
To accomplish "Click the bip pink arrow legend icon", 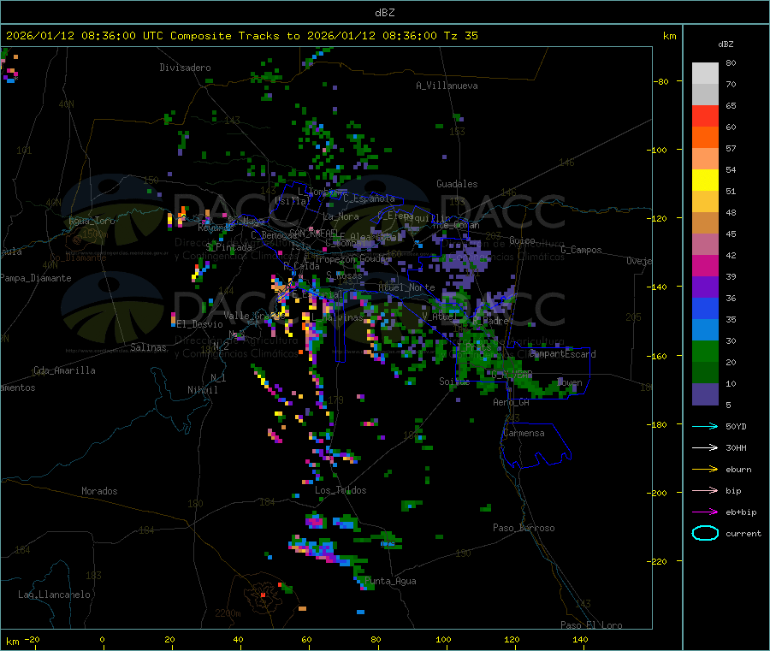I will tap(705, 490).
